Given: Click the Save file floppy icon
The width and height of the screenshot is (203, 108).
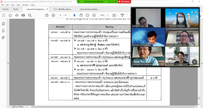Looking at the screenshot, I should [4, 15].
